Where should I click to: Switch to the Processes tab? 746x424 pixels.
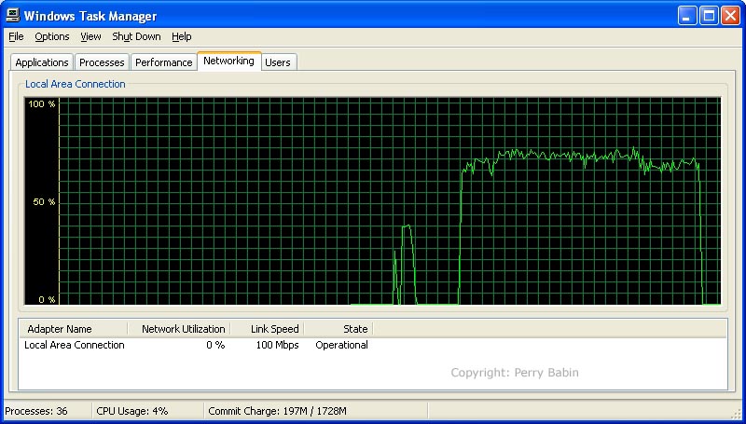(102, 62)
